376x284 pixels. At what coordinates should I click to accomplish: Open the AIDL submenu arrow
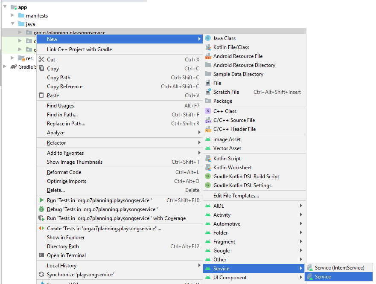(301, 206)
